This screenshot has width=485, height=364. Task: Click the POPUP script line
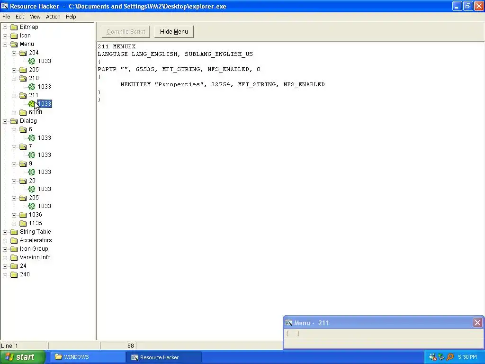[x=179, y=69]
